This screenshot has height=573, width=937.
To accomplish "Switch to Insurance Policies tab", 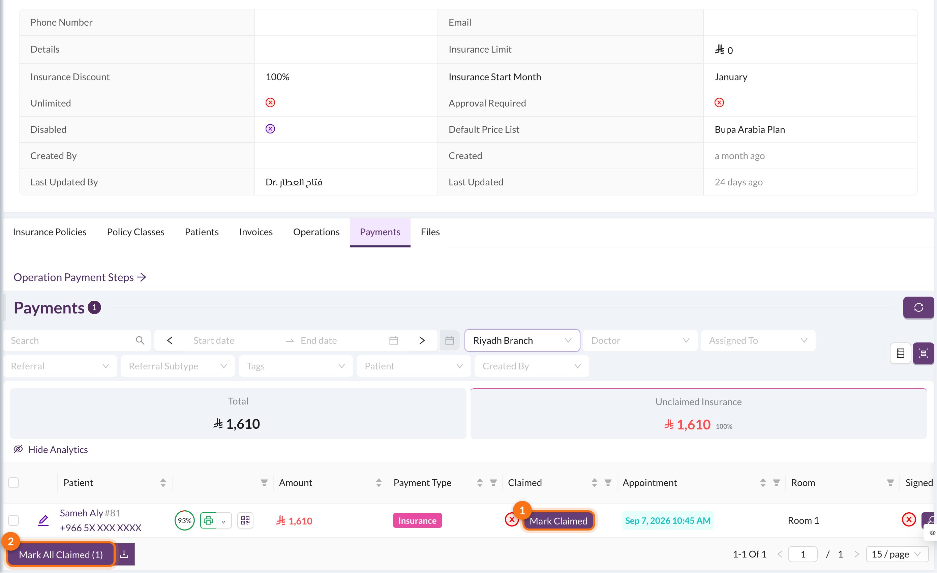I will pyautogui.click(x=50, y=232).
